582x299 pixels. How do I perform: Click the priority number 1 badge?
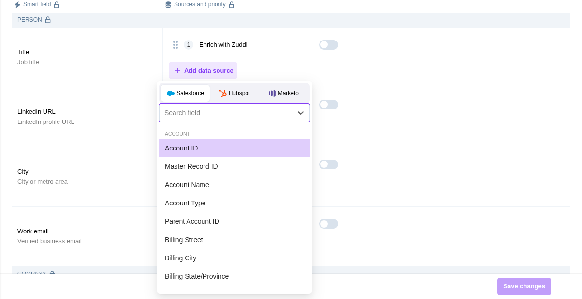coord(189,45)
